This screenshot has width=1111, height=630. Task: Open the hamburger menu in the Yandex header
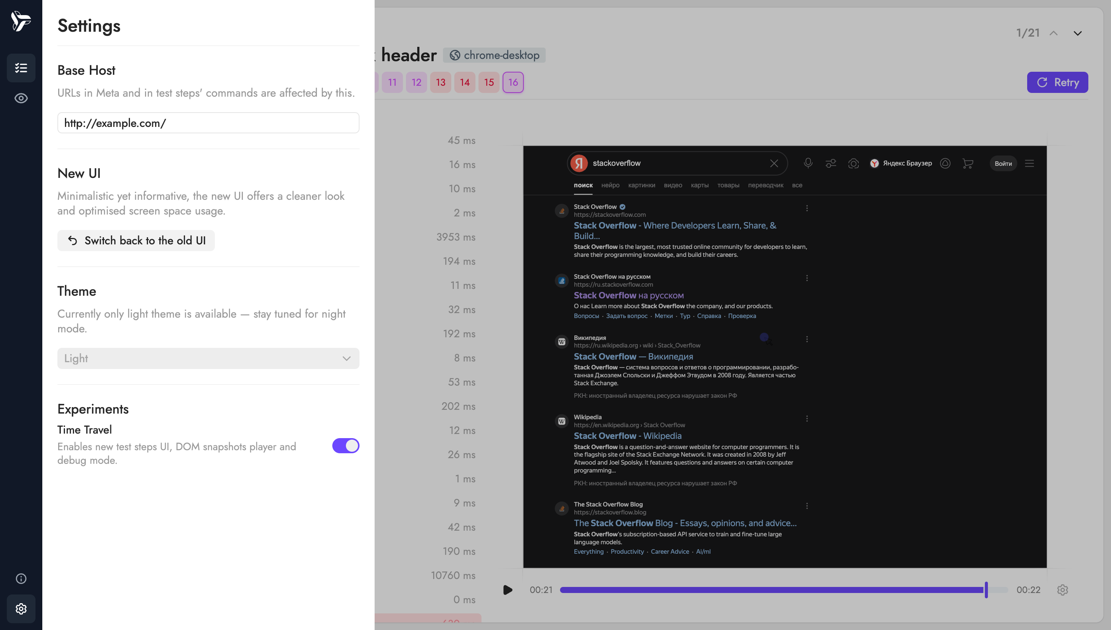tap(1030, 163)
